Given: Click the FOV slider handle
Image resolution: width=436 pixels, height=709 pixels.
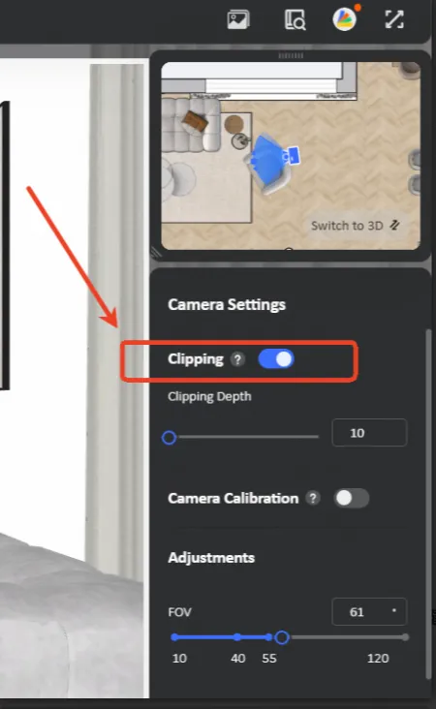Looking at the screenshot, I should (x=282, y=637).
